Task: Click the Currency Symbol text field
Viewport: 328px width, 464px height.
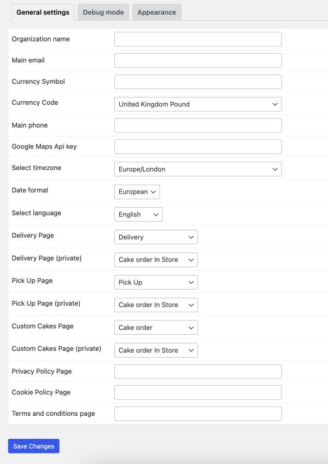Action: coord(197,82)
